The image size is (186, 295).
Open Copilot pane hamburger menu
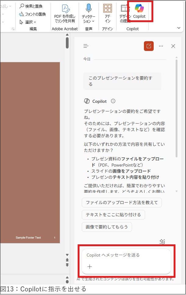point(86,46)
